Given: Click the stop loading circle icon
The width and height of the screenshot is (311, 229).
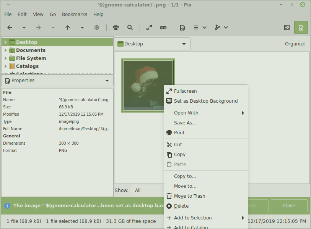Looking at the screenshot, I should click(97, 27).
